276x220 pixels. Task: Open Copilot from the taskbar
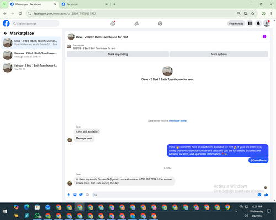pyautogui.click(x=16, y=207)
